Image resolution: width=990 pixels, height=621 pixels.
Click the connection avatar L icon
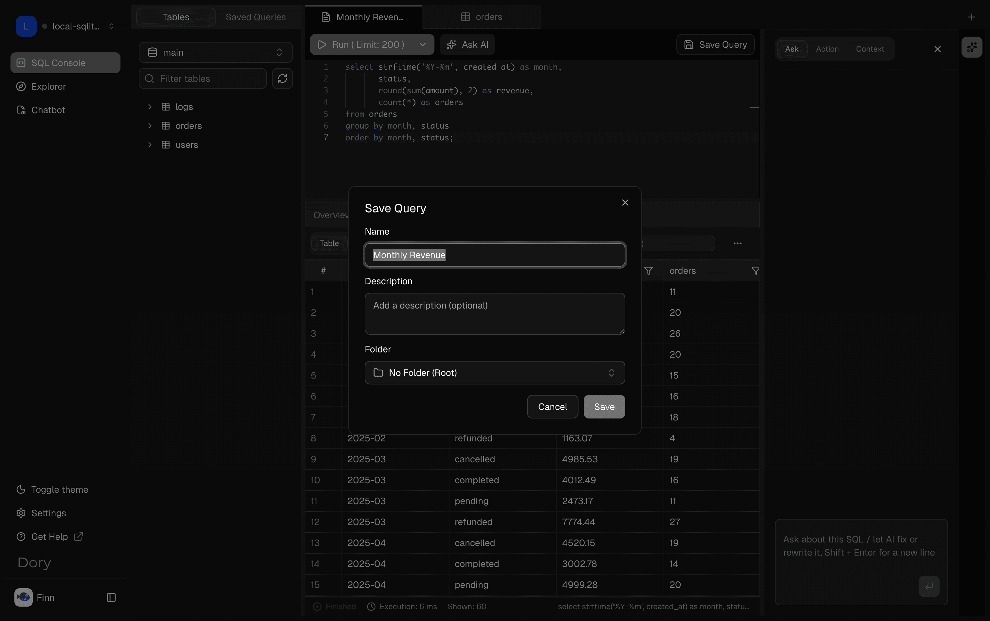click(x=26, y=26)
